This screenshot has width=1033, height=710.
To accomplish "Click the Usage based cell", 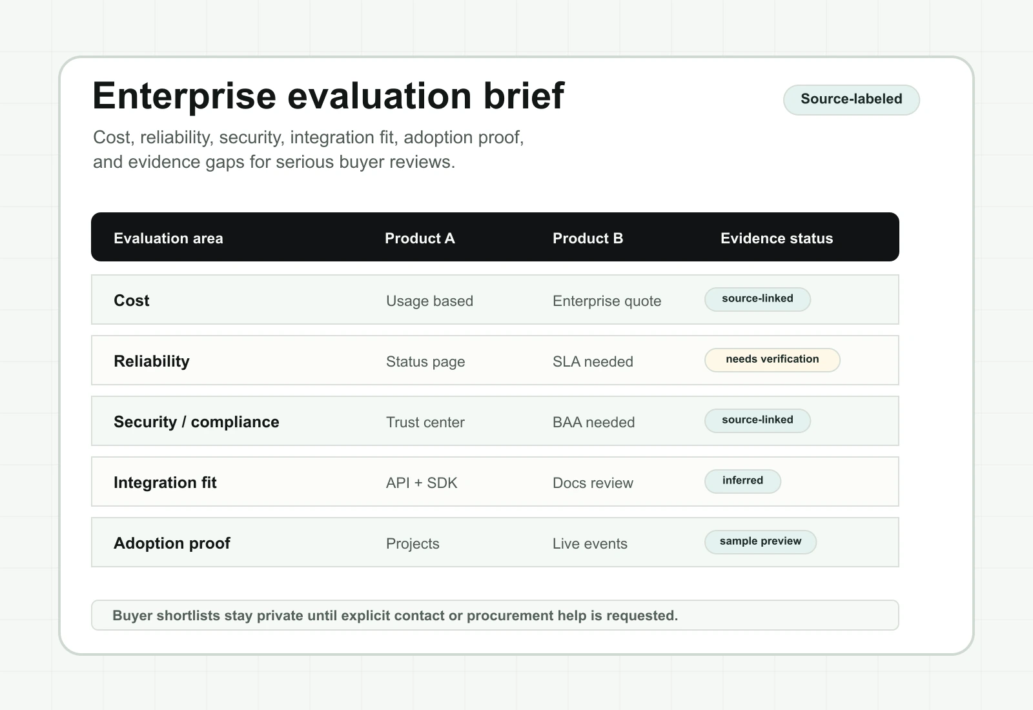I will pyautogui.click(x=429, y=301).
